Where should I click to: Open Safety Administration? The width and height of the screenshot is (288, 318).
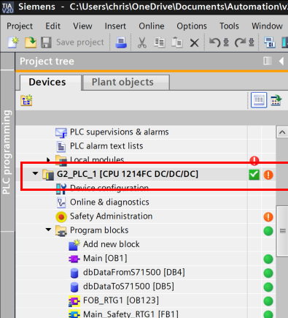pyautogui.click(x=111, y=216)
